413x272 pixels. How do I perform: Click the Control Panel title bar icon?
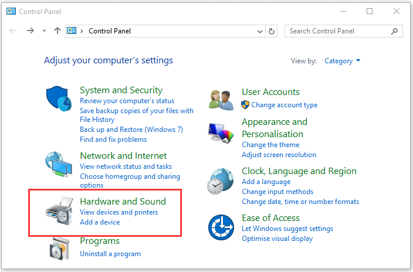pos(11,11)
